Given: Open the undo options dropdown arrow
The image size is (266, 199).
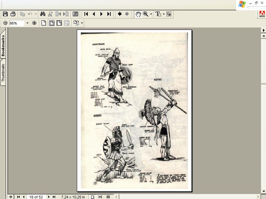Looking at the screenshot, I should click(36, 14).
